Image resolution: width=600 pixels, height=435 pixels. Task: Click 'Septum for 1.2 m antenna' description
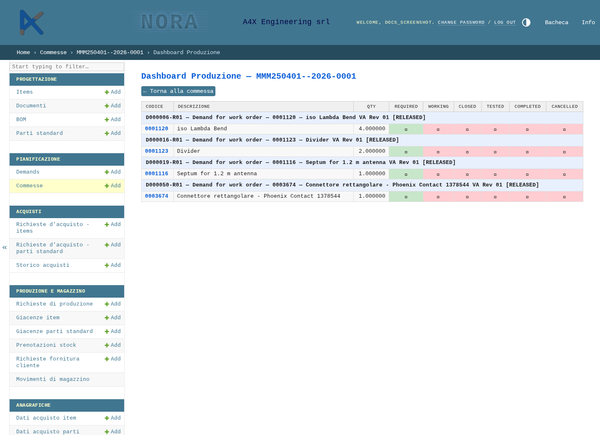[217, 174]
